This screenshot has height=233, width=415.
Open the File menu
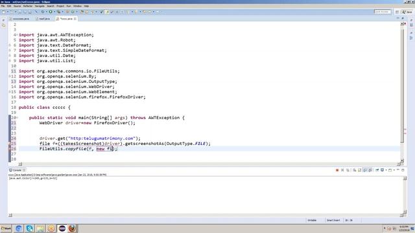click(3, 6)
